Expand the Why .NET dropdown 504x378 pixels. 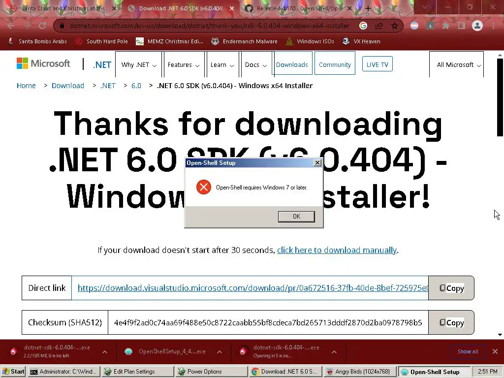point(139,64)
